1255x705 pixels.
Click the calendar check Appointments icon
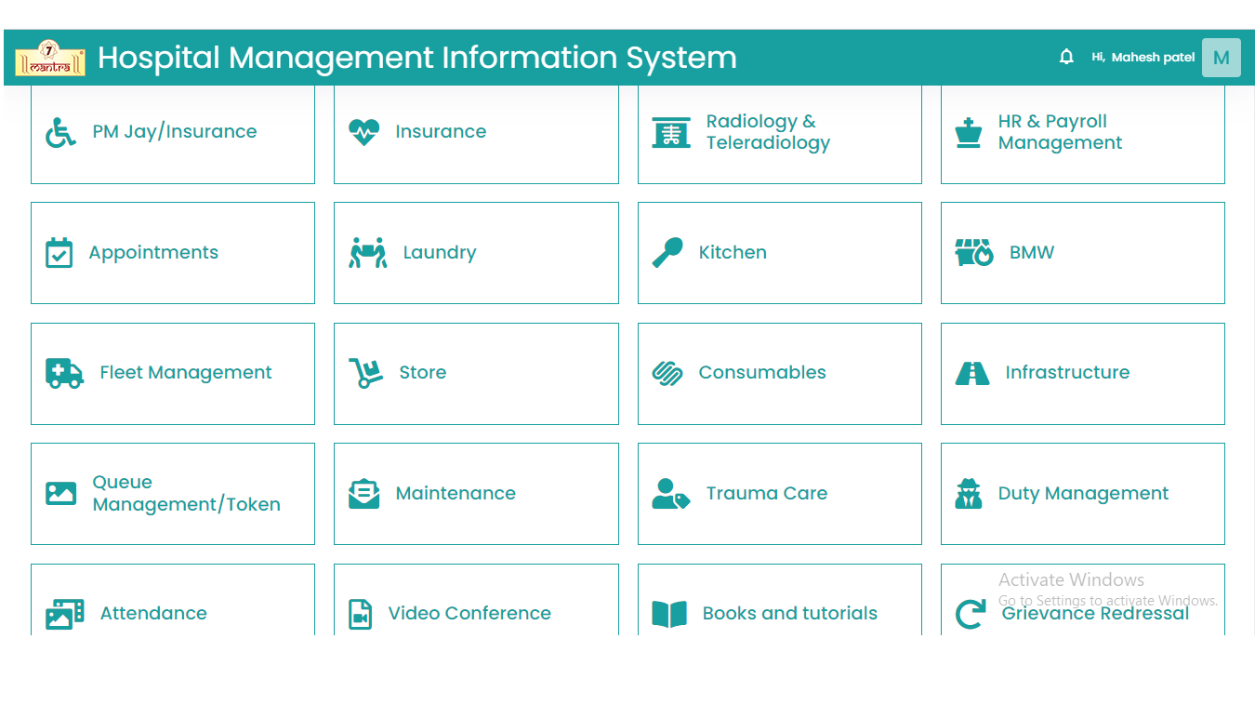pos(59,253)
